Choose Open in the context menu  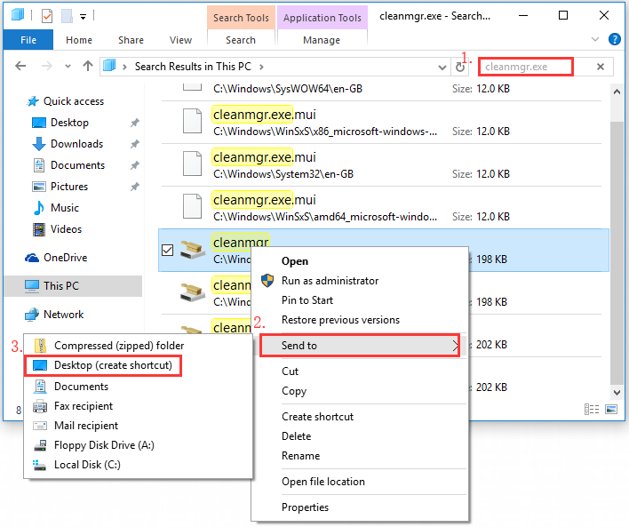pos(295,261)
